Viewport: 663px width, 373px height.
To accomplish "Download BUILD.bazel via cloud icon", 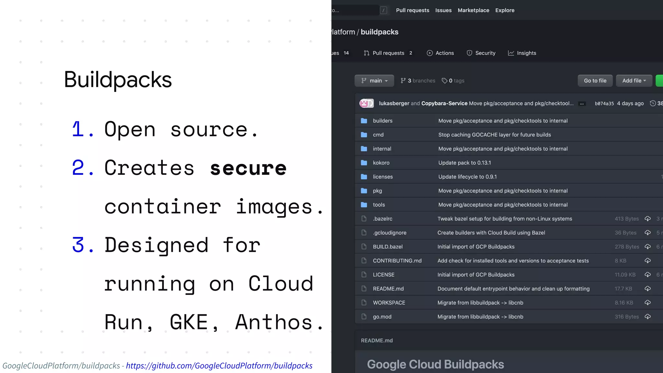I will (x=647, y=247).
